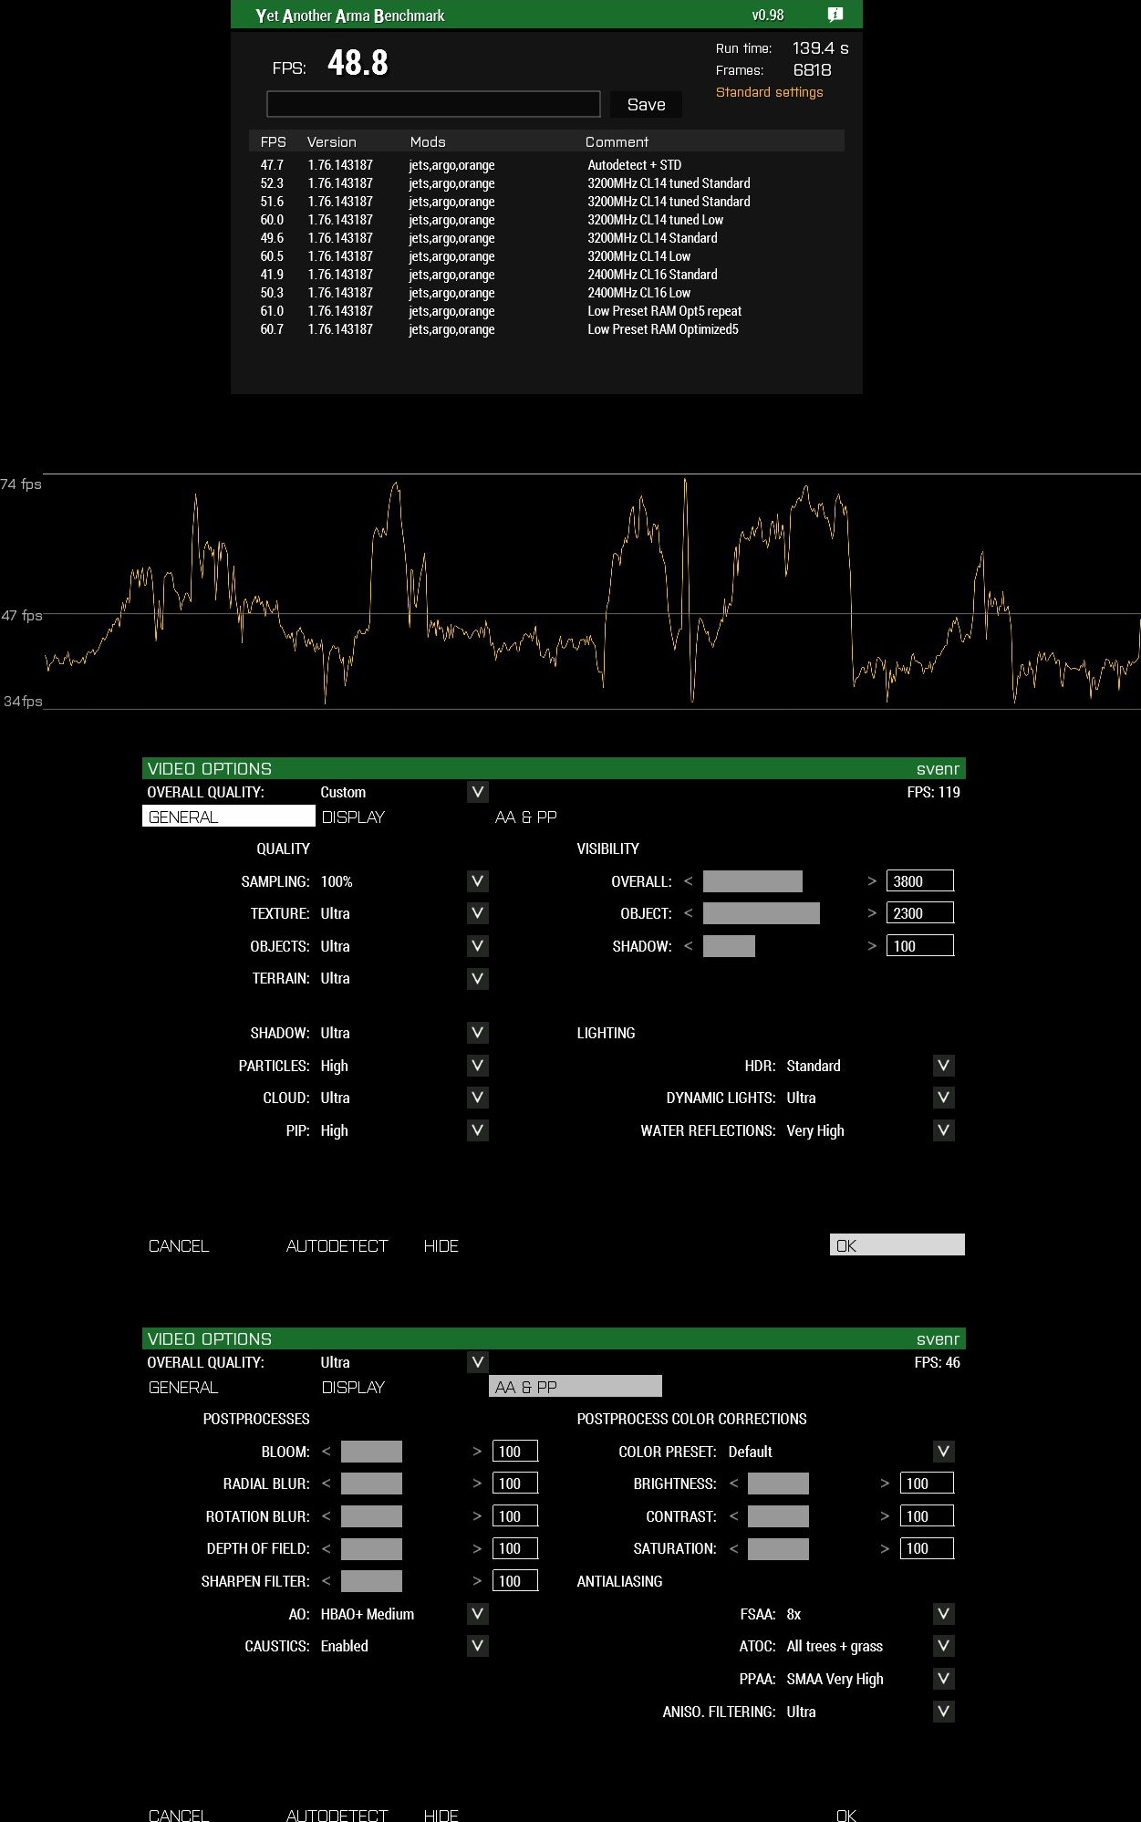Open the Terrain quality dropdown
Screen dimensions: 1141x1822
pyautogui.click(x=478, y=979)
